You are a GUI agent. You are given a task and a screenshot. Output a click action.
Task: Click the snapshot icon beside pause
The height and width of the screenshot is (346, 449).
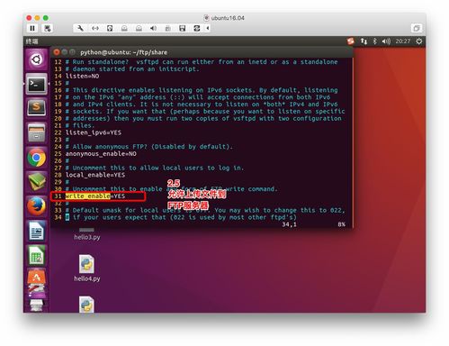(48, 28)
